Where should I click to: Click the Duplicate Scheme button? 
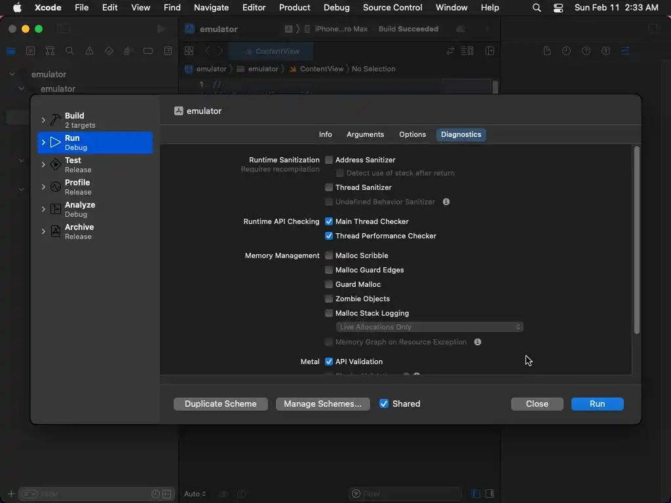(221, 404)
